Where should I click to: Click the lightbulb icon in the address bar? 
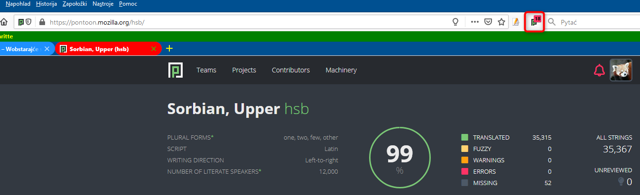click(x=455, y=22)
